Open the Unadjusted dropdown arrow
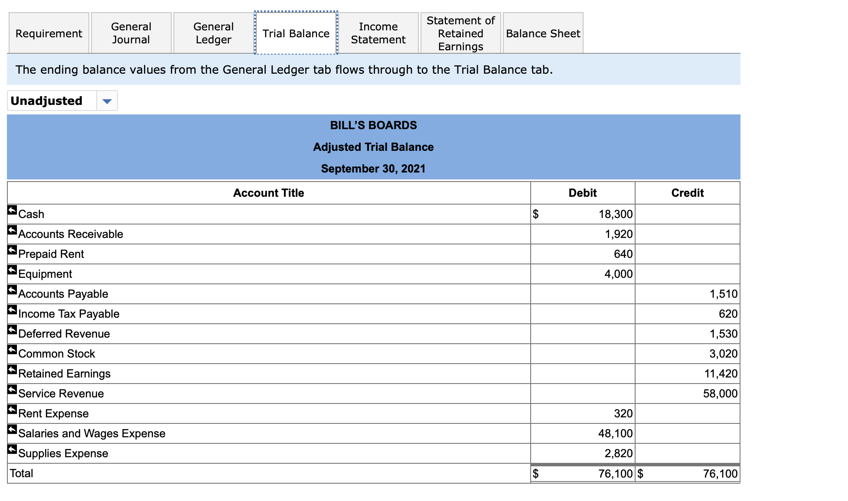Viewport: 848px width, 501px height. coord(107,101)
